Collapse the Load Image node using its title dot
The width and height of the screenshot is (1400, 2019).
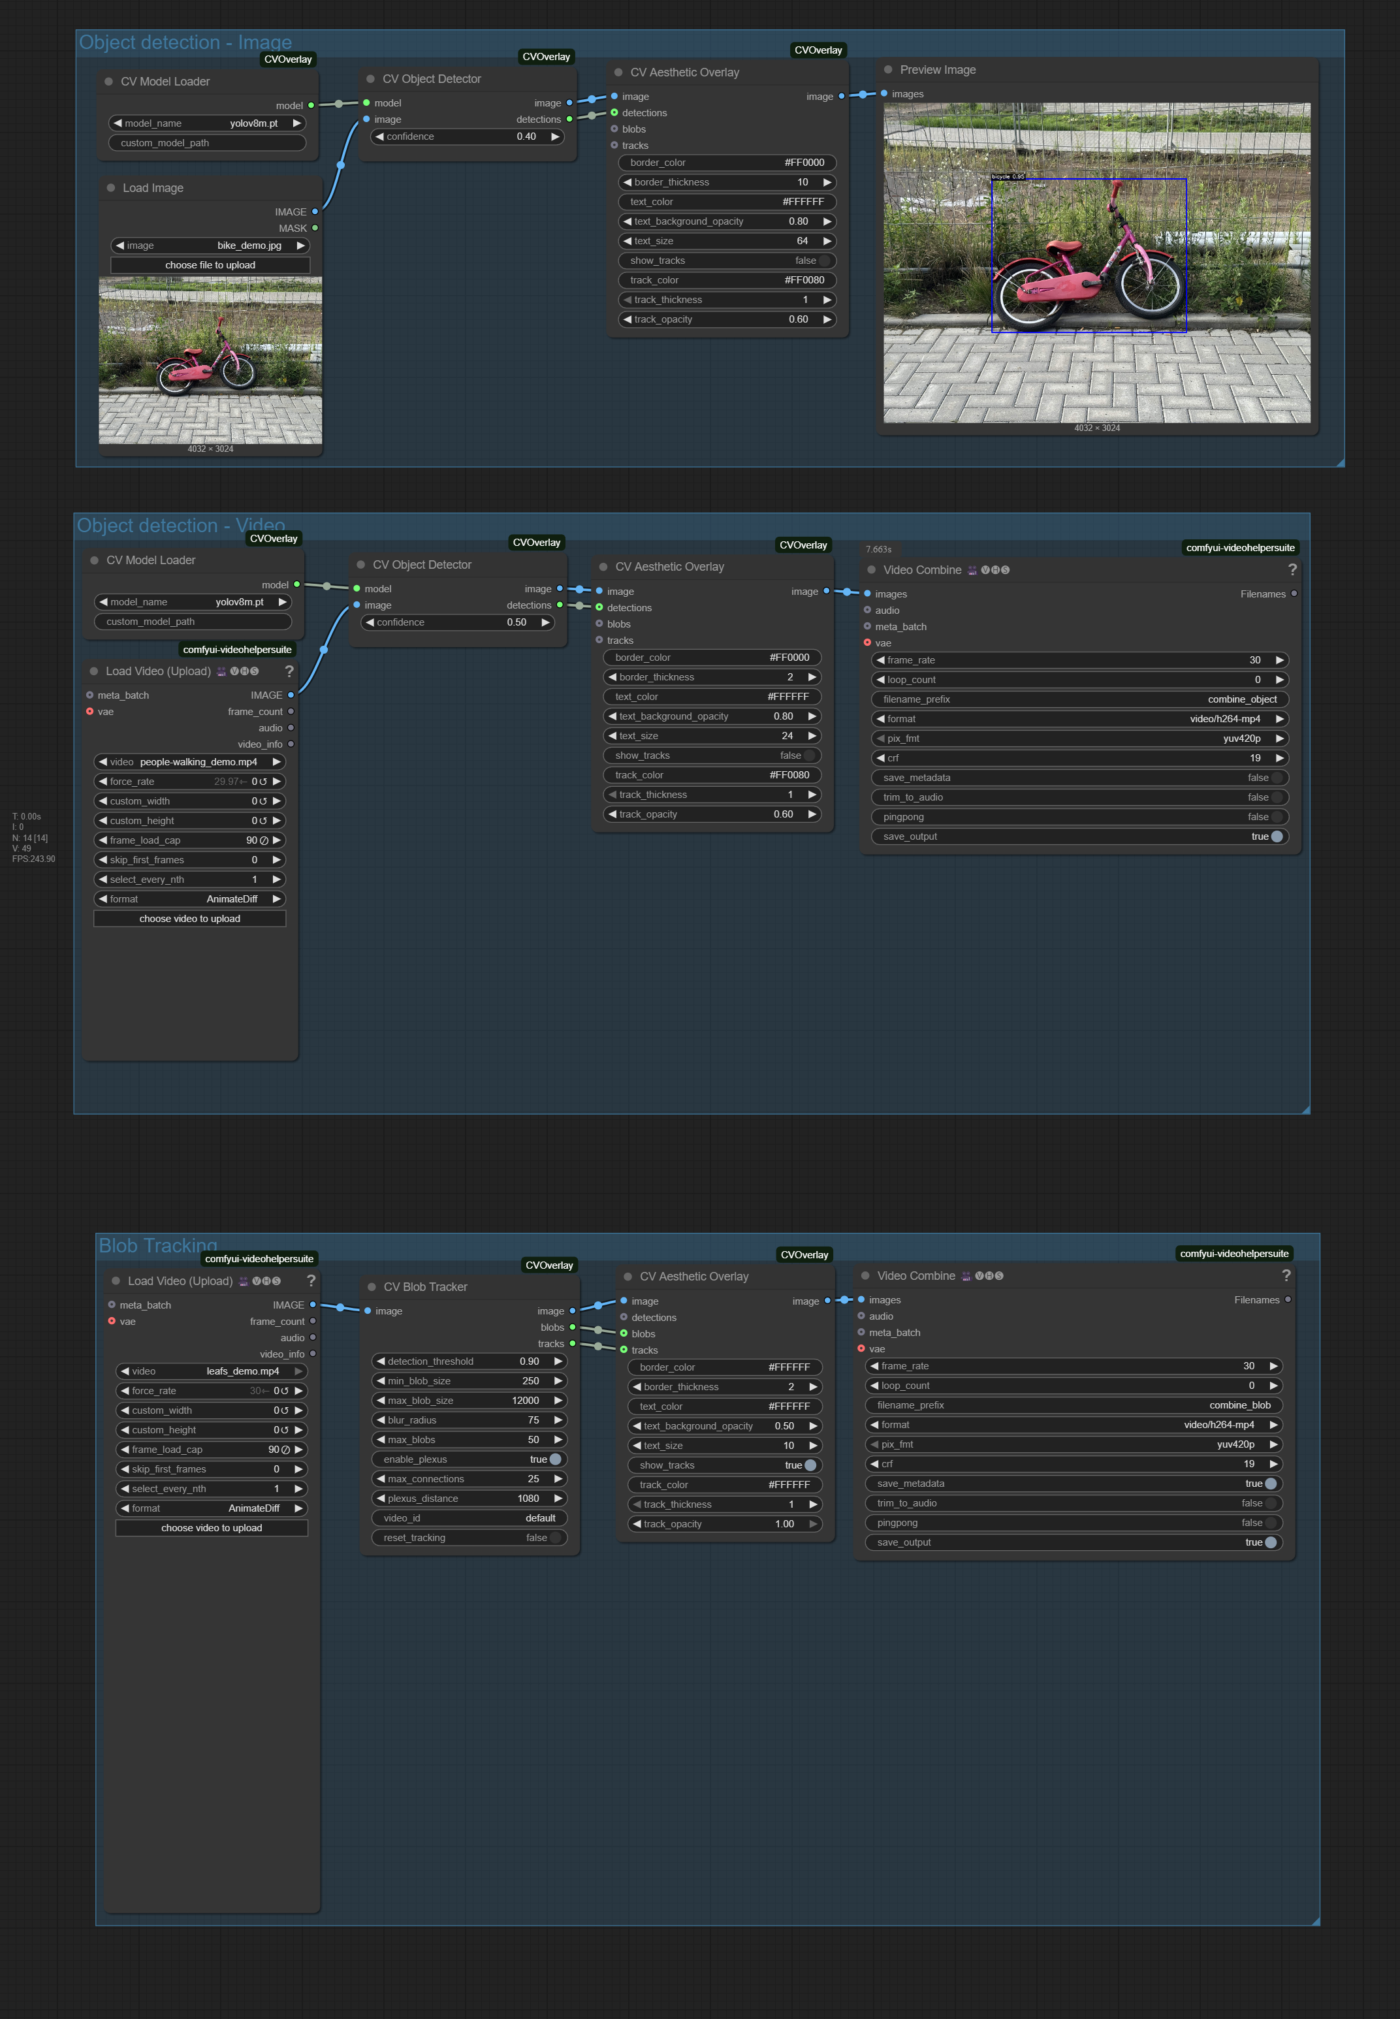pos(110,187)
